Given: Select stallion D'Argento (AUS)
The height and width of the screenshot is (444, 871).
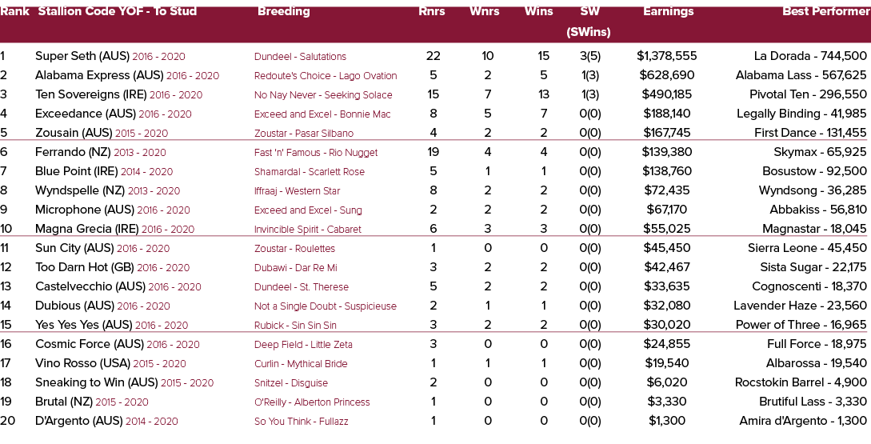Looking at the screenshot, I should point(79,422).
